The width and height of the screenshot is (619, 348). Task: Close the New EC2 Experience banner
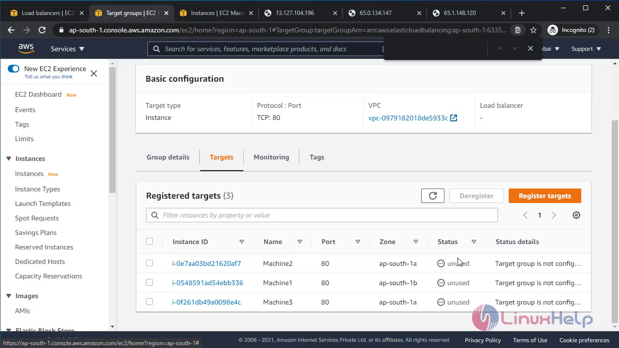(94, 73)
